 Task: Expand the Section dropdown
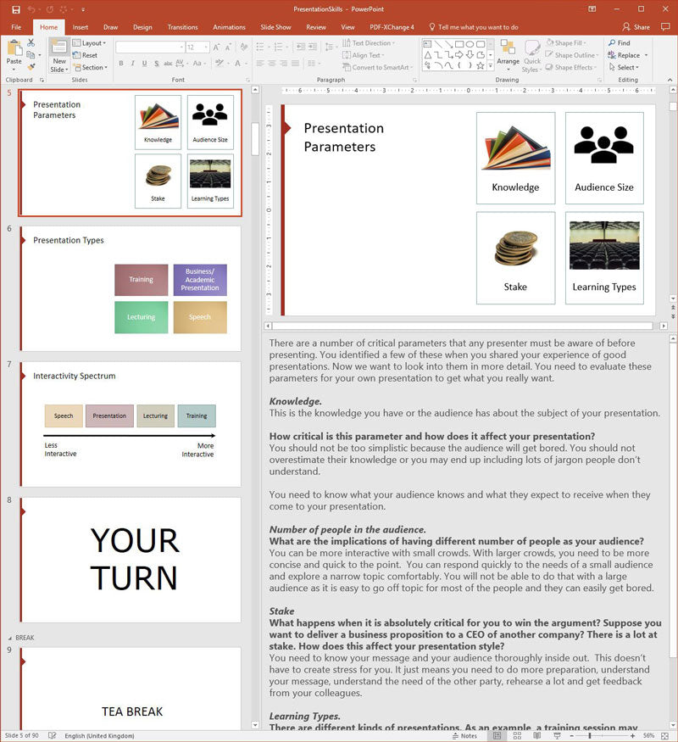coord(90,68)
